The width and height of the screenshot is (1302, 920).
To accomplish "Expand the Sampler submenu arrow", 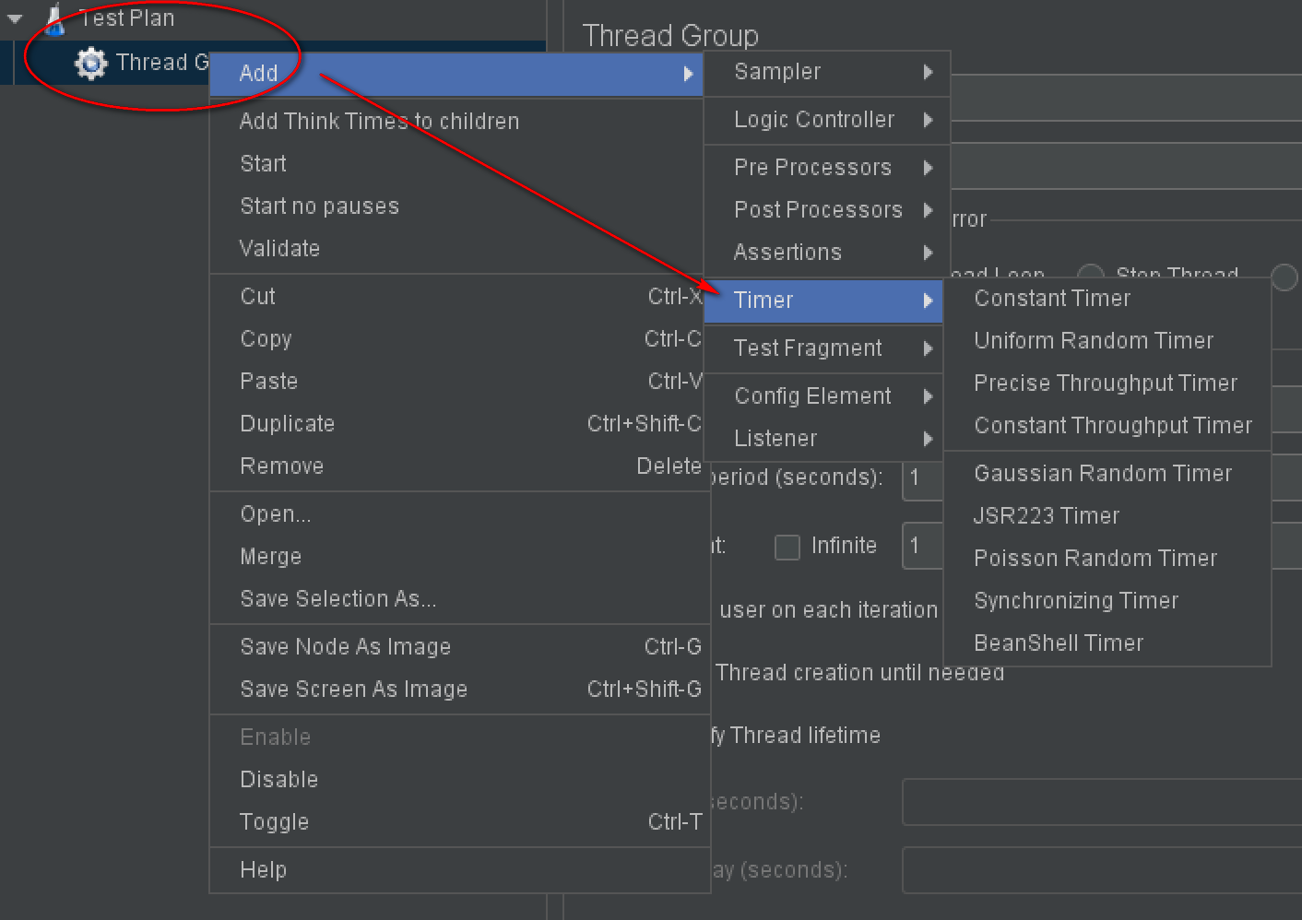I will [929, 72].
